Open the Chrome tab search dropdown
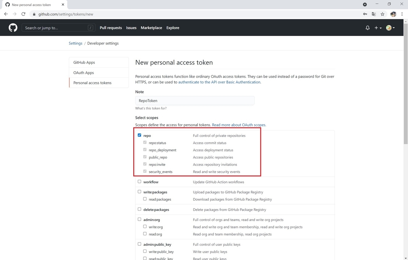 (365, 5)
